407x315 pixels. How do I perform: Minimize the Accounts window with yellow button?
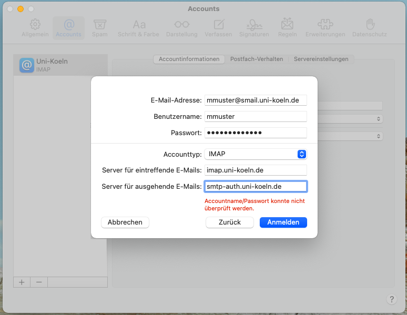pos(21,9)
